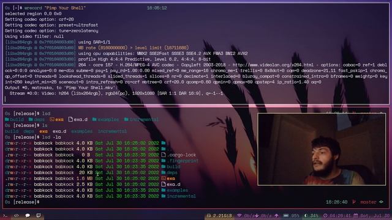392x220 pixels.
Task: Click the Wi-Fi icon in the status bar
Action: click(x=239, y=216)
